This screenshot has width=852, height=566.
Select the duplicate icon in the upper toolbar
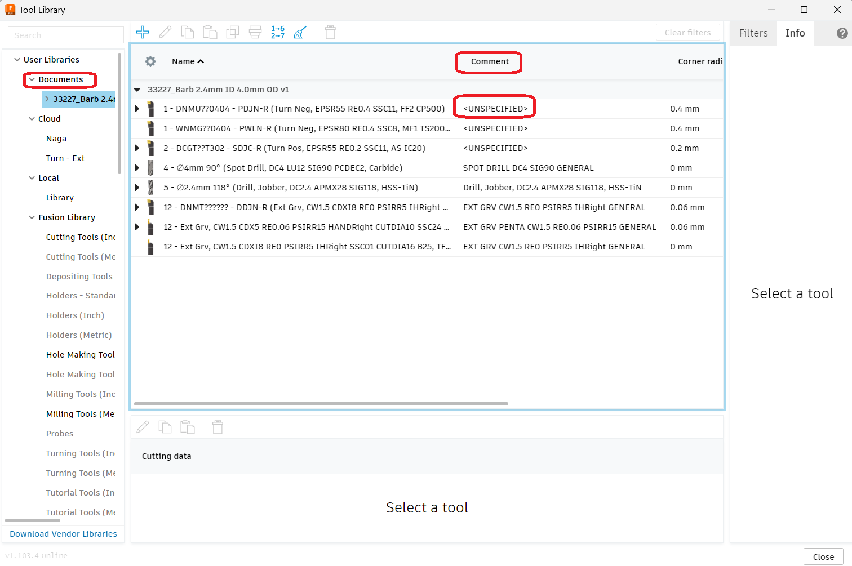click(x=233, y=32)
